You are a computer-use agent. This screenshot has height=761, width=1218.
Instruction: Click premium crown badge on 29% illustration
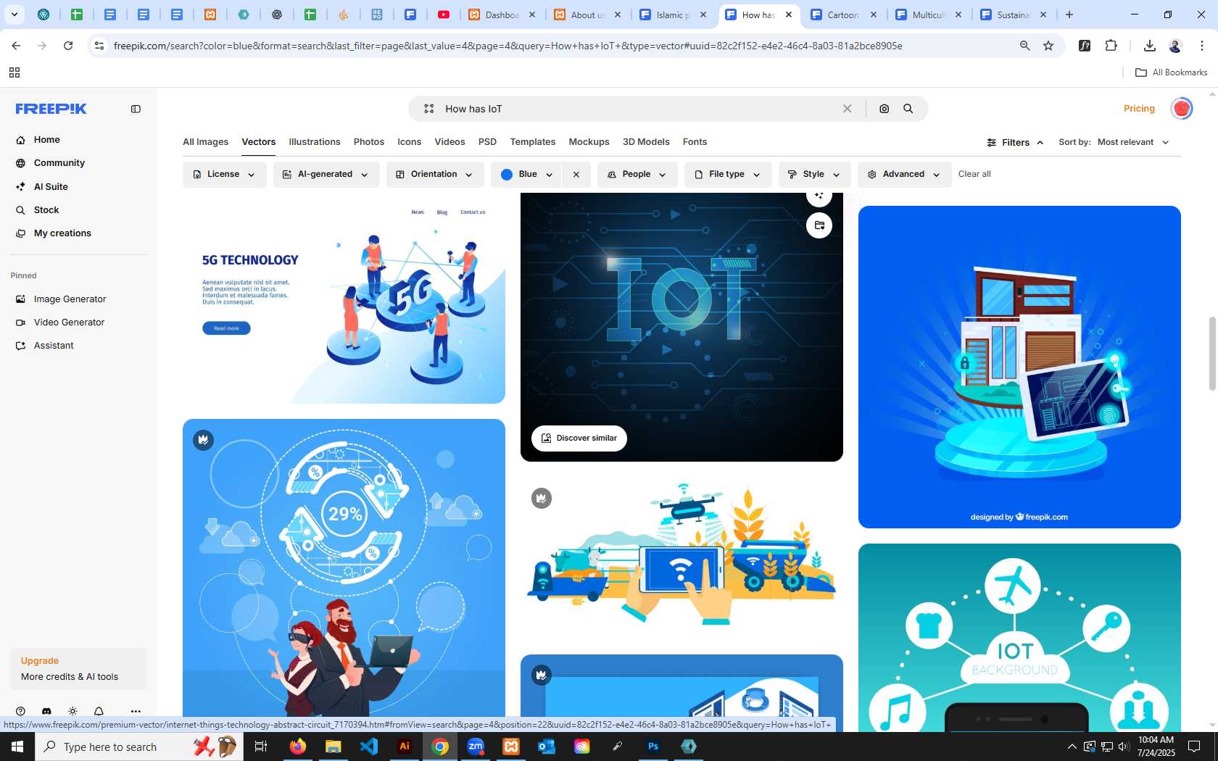coord(204,440)
